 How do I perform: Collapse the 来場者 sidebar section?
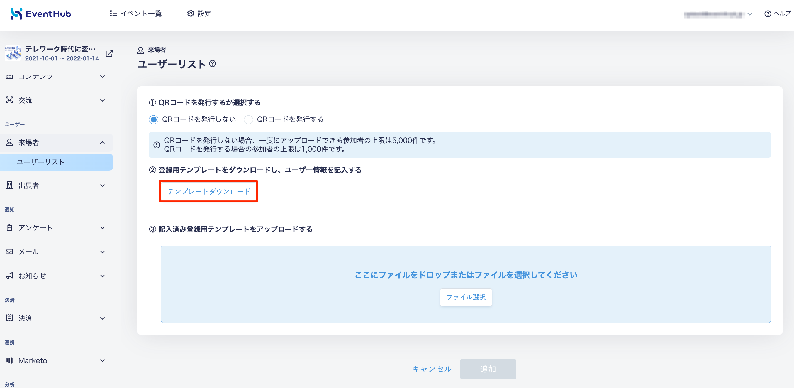point(103,143)
